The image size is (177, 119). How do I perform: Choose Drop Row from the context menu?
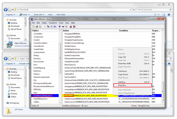click(x=132, y=85)
